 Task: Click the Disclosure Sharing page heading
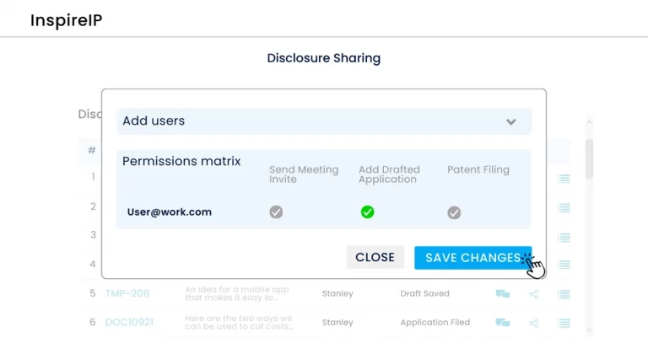[324, 58]
